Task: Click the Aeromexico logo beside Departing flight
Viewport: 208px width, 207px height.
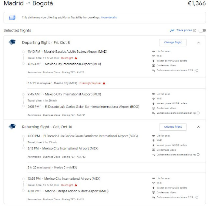Action: point(12,42)
